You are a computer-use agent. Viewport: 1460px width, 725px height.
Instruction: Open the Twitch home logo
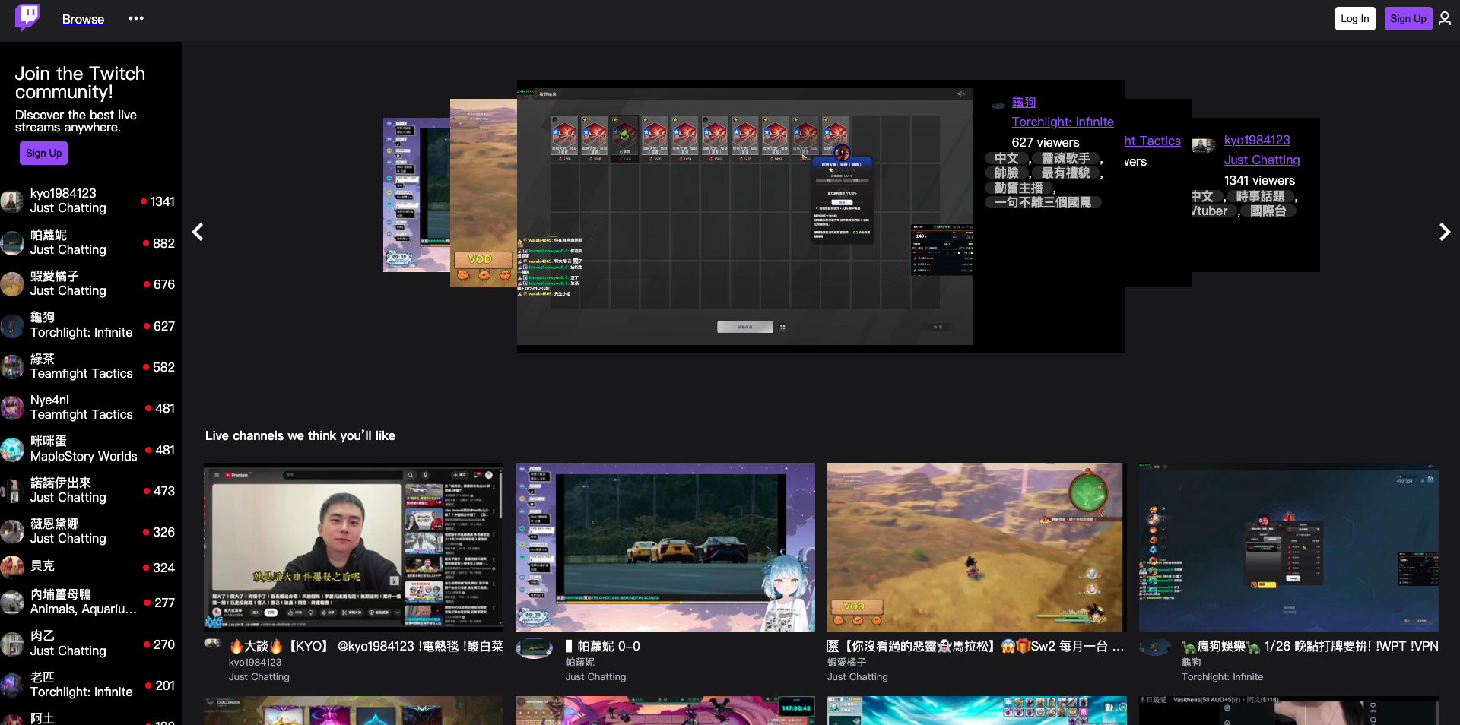tap(27, 17)
